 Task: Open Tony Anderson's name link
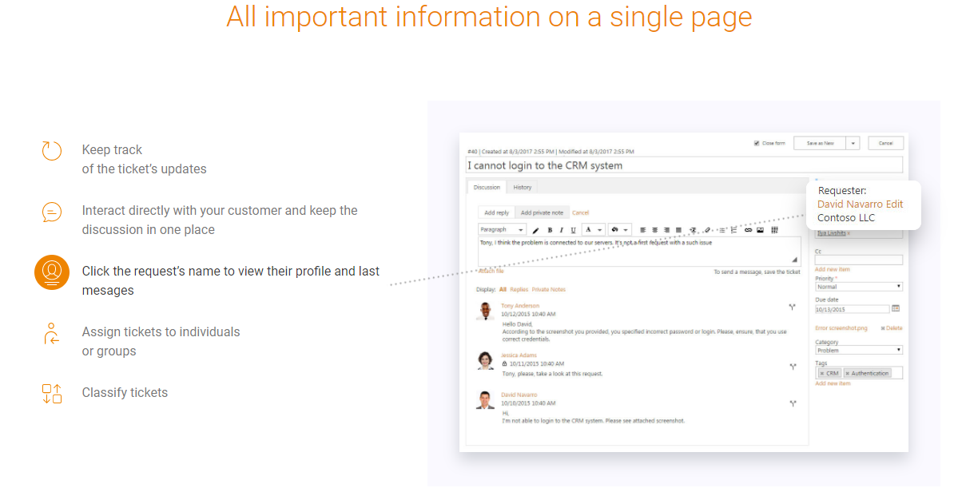520,306
